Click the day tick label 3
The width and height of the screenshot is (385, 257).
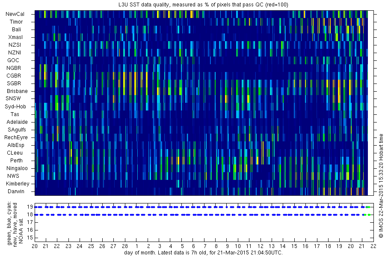(160, 246)
